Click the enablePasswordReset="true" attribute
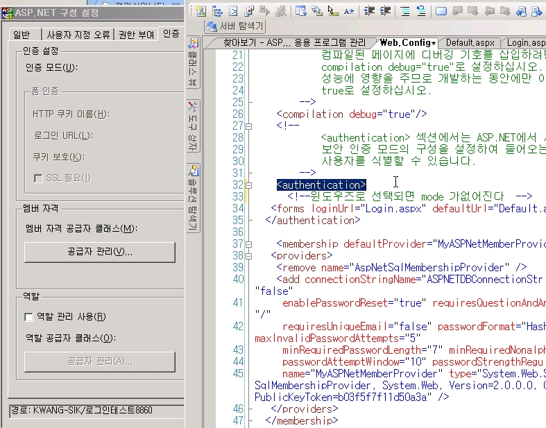546x428 pixels. [x=354, y=303]
